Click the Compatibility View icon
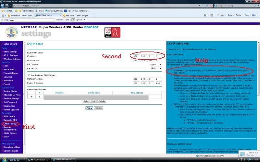 pos(203,6)
